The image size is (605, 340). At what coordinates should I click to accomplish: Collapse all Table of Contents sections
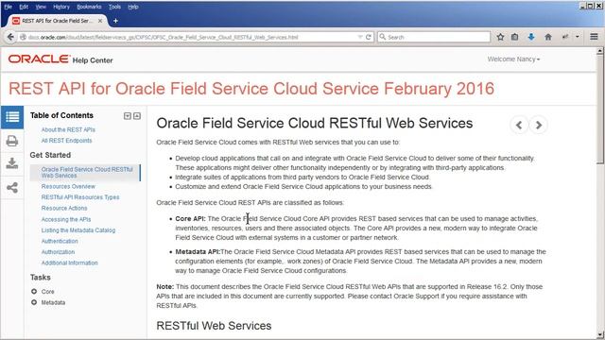137,116
